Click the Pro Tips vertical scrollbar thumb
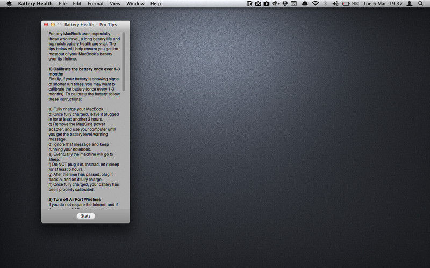This screenshot has width=430, height=268. pyautogui.click(x=124, y=62)
